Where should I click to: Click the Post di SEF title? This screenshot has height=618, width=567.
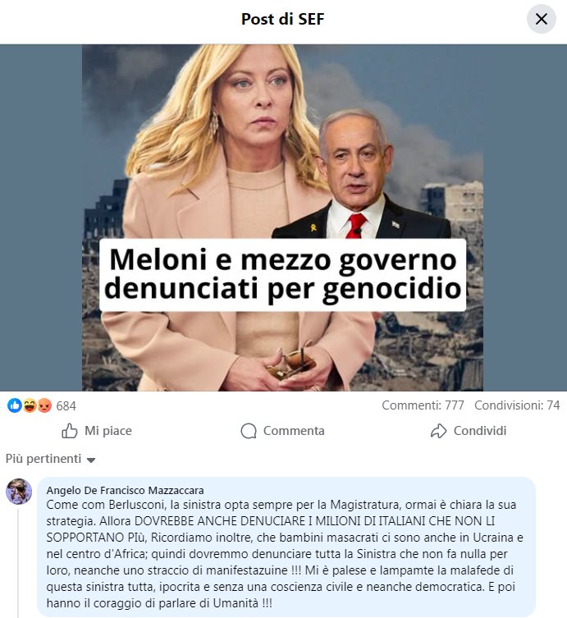(282, 19)
